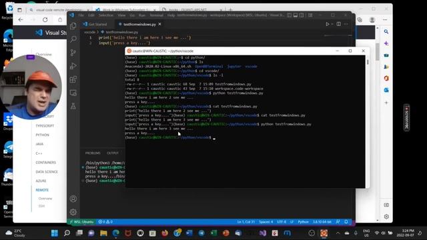Open the Run menu in VS Code
427x240 pixels.
click(142, 15)
